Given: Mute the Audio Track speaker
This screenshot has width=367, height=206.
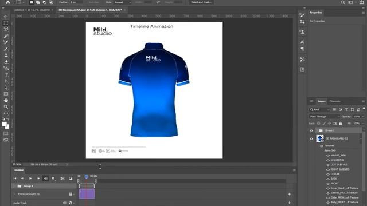Looking at the screenshot, I should (x=64, y=203).
